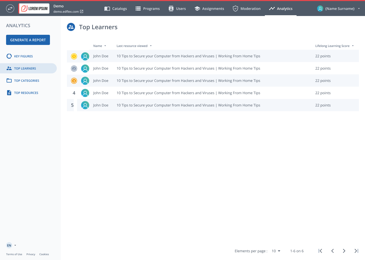Click the Key Figures circle icon
Image resolution: width=365 pixels, height=260 pixels.
click(9, 56)
